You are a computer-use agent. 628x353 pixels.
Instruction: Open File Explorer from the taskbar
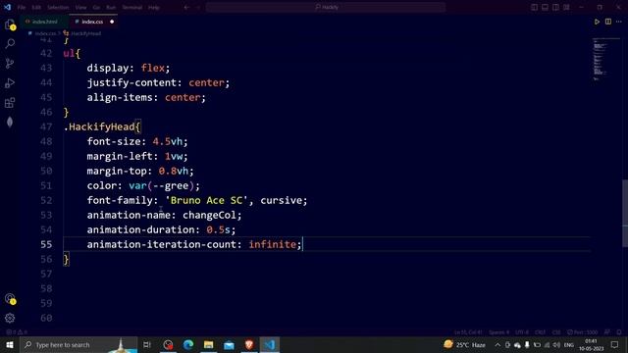click(x=209, y=344)
